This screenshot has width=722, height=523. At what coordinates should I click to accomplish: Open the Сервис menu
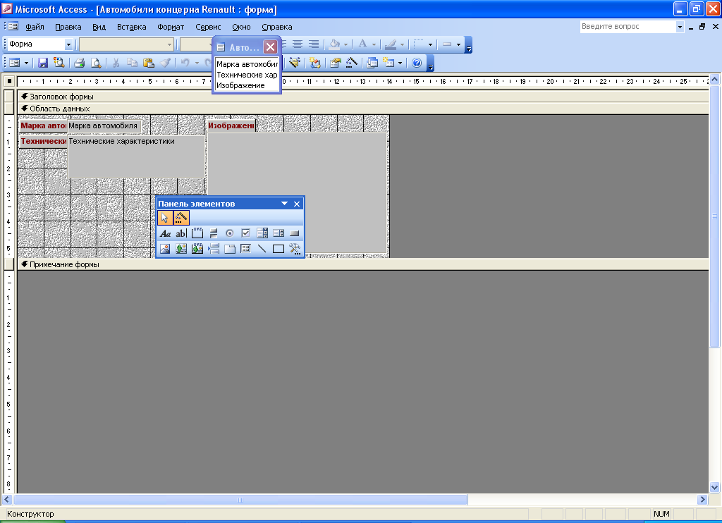tap(208, 27)
